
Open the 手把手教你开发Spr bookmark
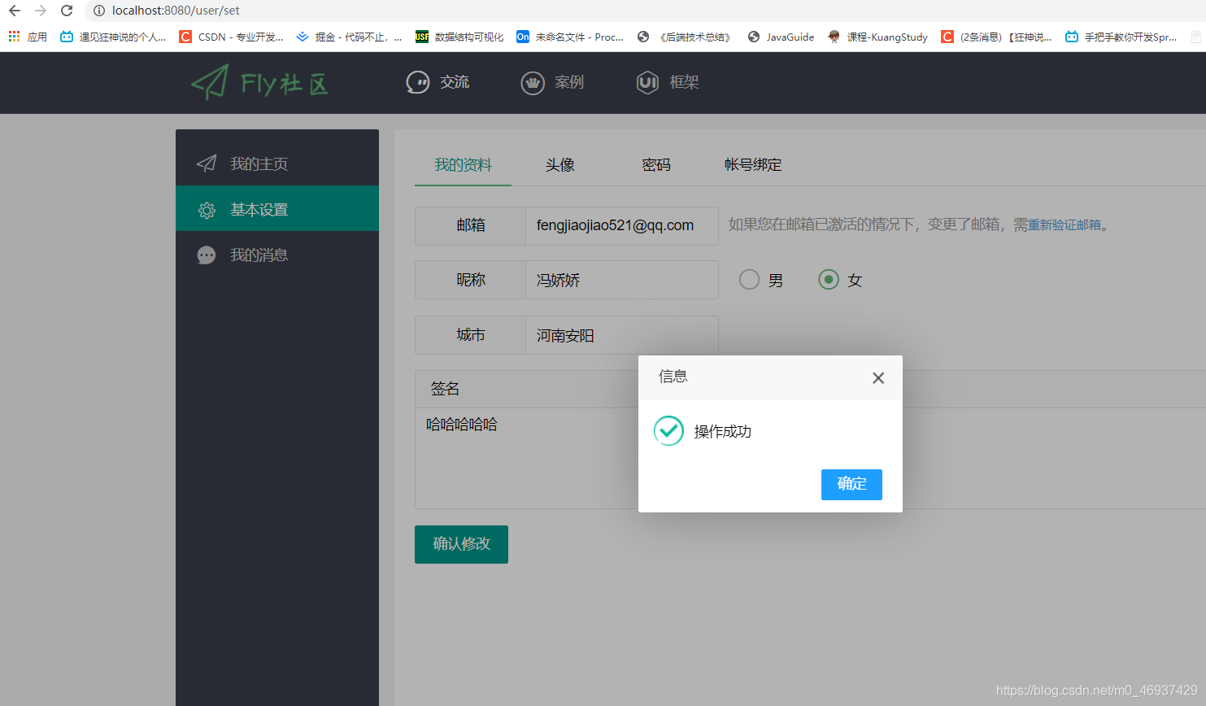(1121, 37)
